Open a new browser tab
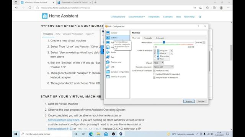 click(95, 2)
